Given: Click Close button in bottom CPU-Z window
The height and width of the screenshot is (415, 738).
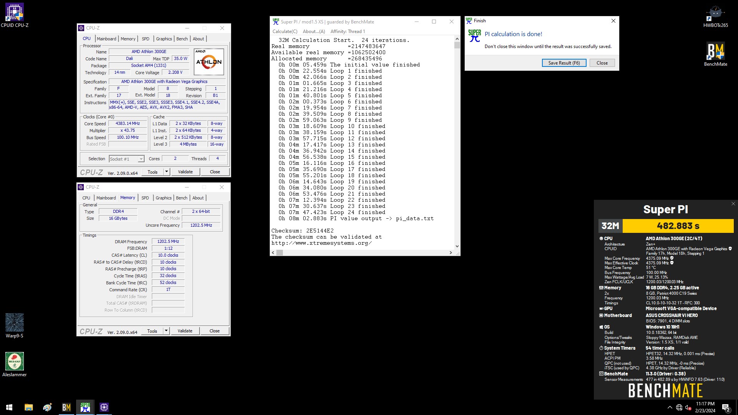Looking at the screenshot, I should 214,331.
